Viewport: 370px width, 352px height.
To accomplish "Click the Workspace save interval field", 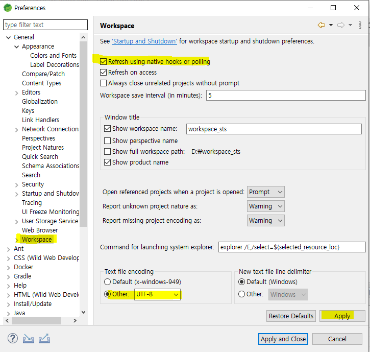I will click(x=286, y=95).
